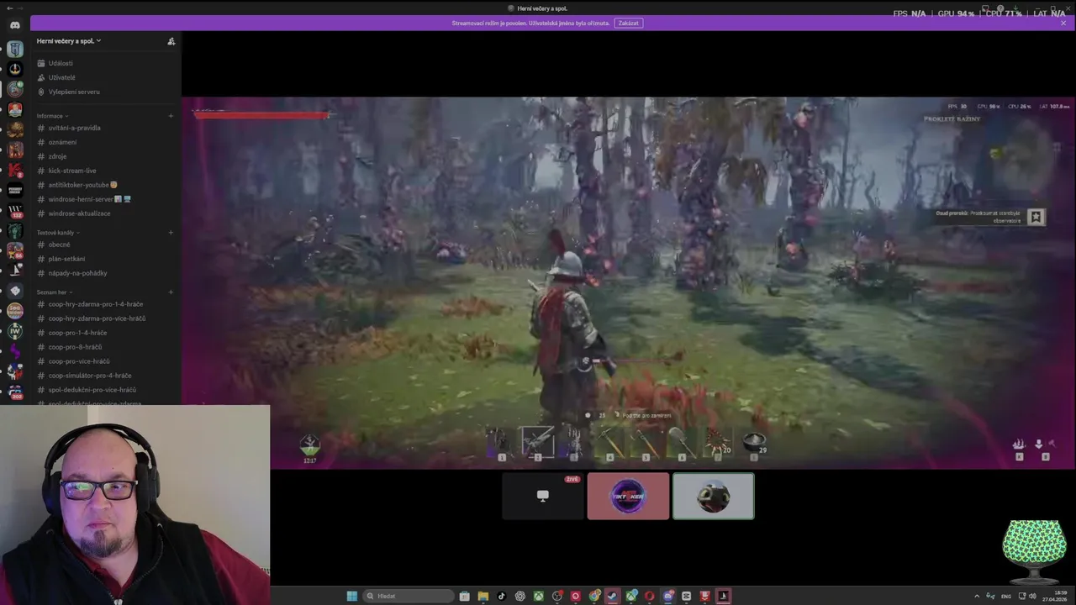Open ChatGPT from the taskbar
The width and height of the screenshot is (1076, 605).
pos(520,596)
